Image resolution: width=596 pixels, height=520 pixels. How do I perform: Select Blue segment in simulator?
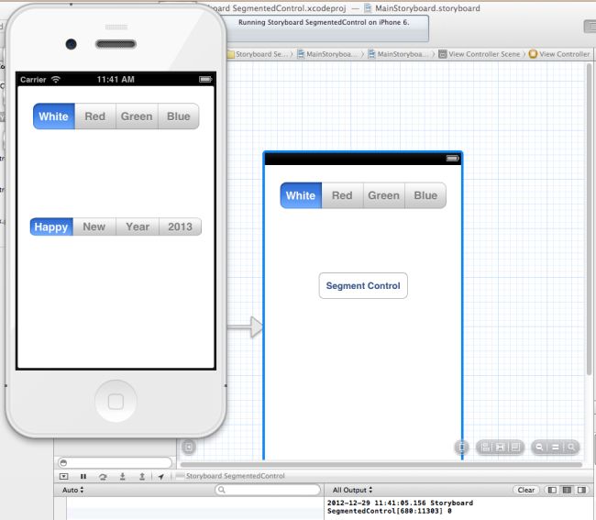click(178, 116)
